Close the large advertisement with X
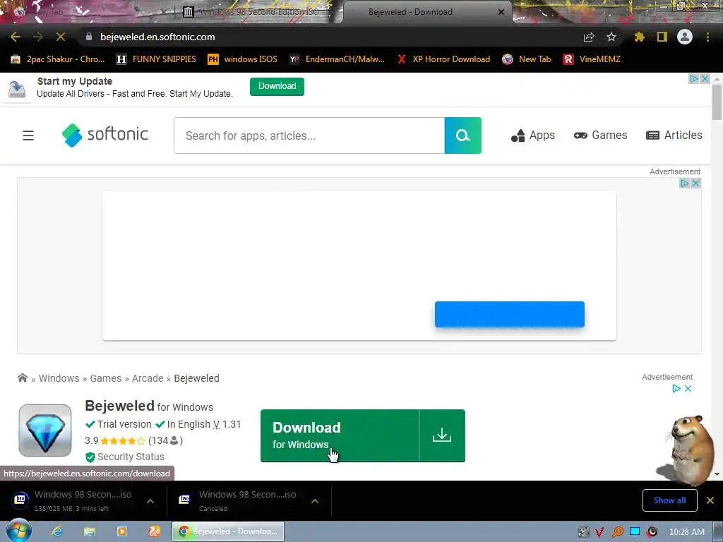 click(695, 183)
